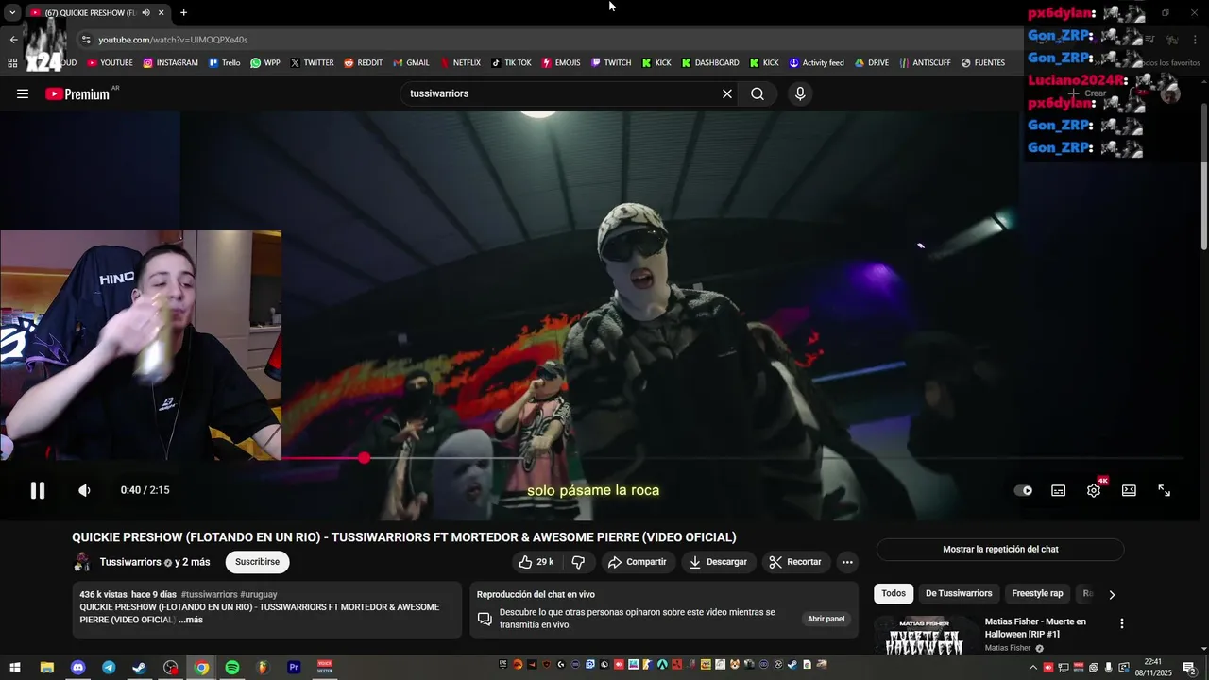Show hidden system tray icons chevron
The image size is (1209, 680).
coord(1032,668)
